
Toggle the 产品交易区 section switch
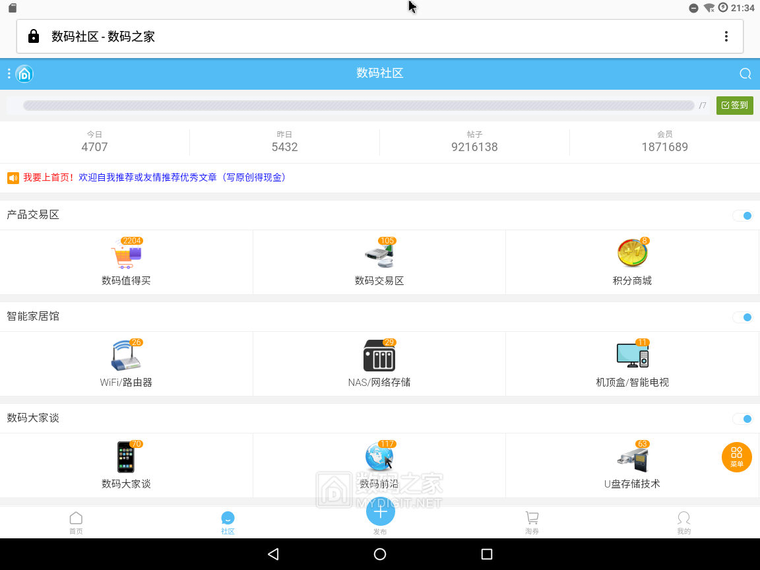click(743, 216)
